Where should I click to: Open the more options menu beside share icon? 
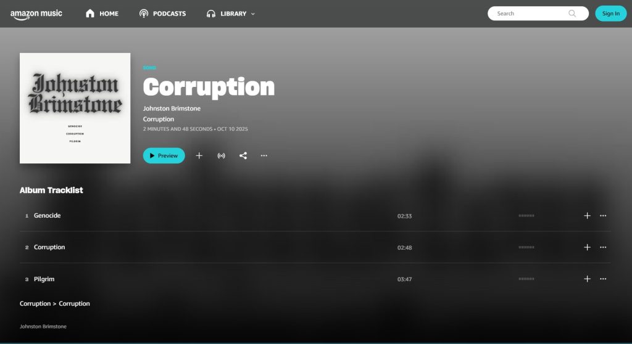pyautogui.click(x=264, y=155)
